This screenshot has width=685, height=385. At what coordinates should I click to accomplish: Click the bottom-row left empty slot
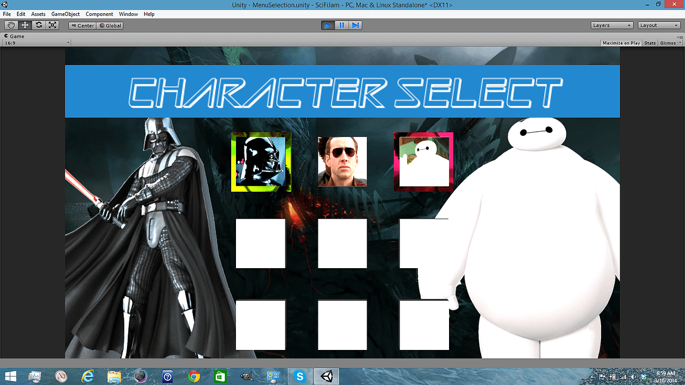click(x=260, y=324)
